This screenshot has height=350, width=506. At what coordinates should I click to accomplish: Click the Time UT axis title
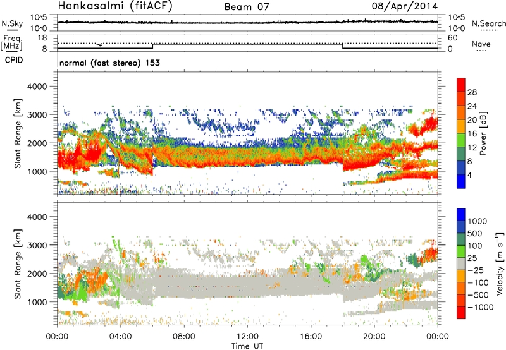pos(247,346)
